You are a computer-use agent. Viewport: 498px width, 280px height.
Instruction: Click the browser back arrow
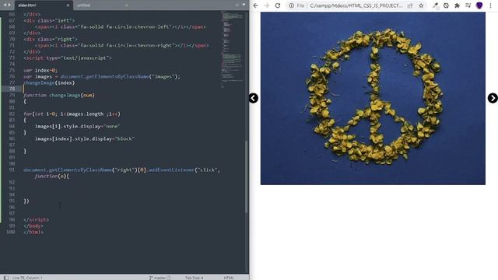pos(256,5)
